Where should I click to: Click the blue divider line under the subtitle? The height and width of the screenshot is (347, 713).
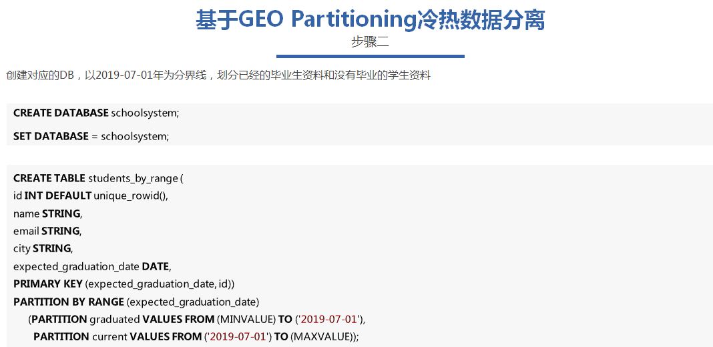tap(370, 56)
